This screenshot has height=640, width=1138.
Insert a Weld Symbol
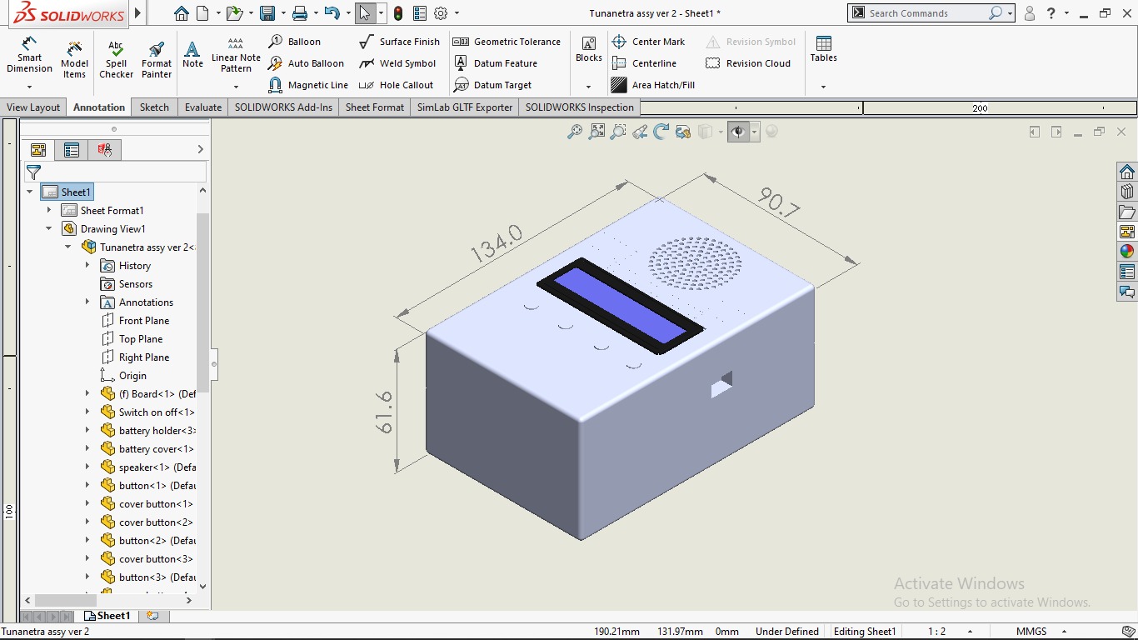(398, 63)
